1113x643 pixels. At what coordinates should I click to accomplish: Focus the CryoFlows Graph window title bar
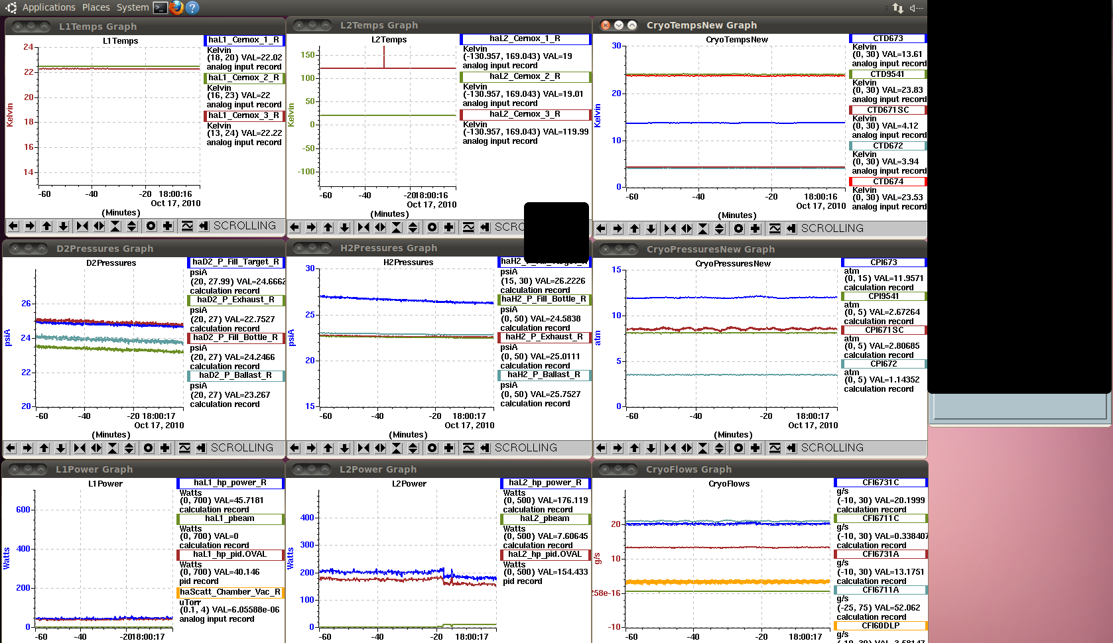pyautogui.click(x=760, y=469)
